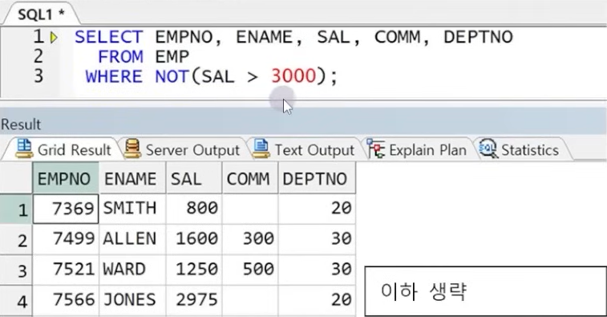Select the SAL cell 1250

coord(194,270)
